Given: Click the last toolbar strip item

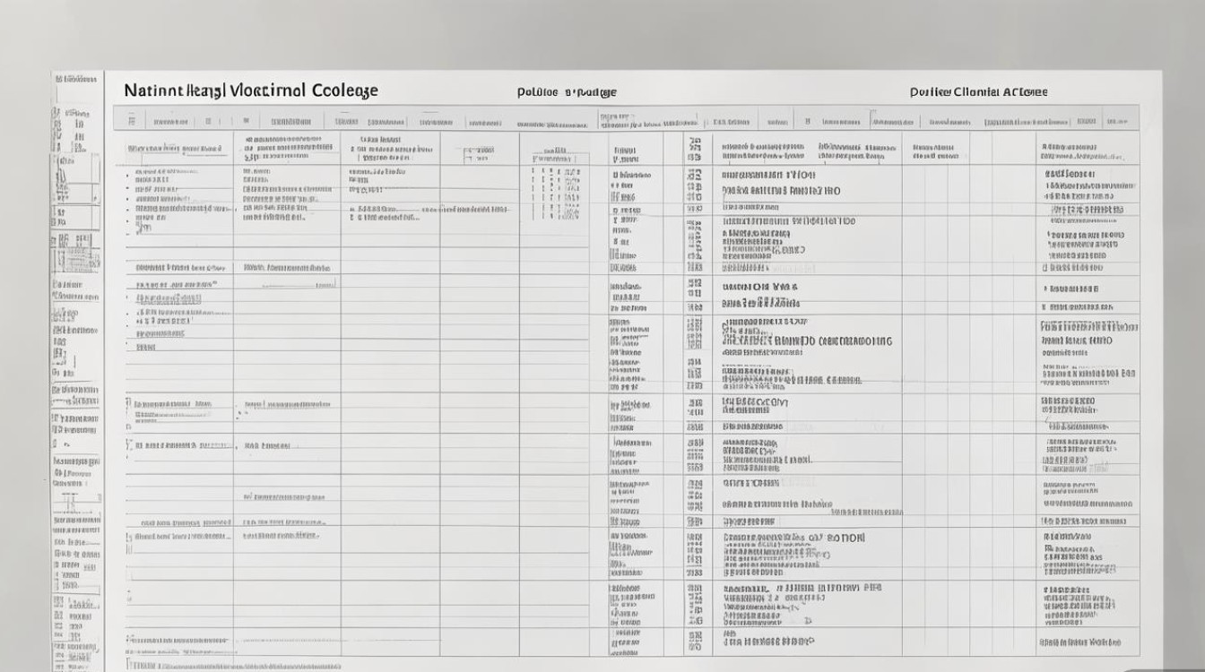Looking at the screenshot, I should click(1116, 120).
